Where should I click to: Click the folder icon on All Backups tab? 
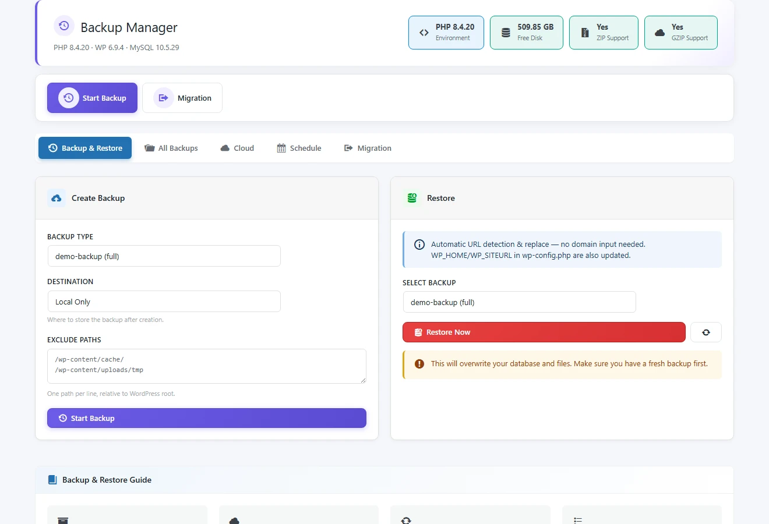coord(150,148)
